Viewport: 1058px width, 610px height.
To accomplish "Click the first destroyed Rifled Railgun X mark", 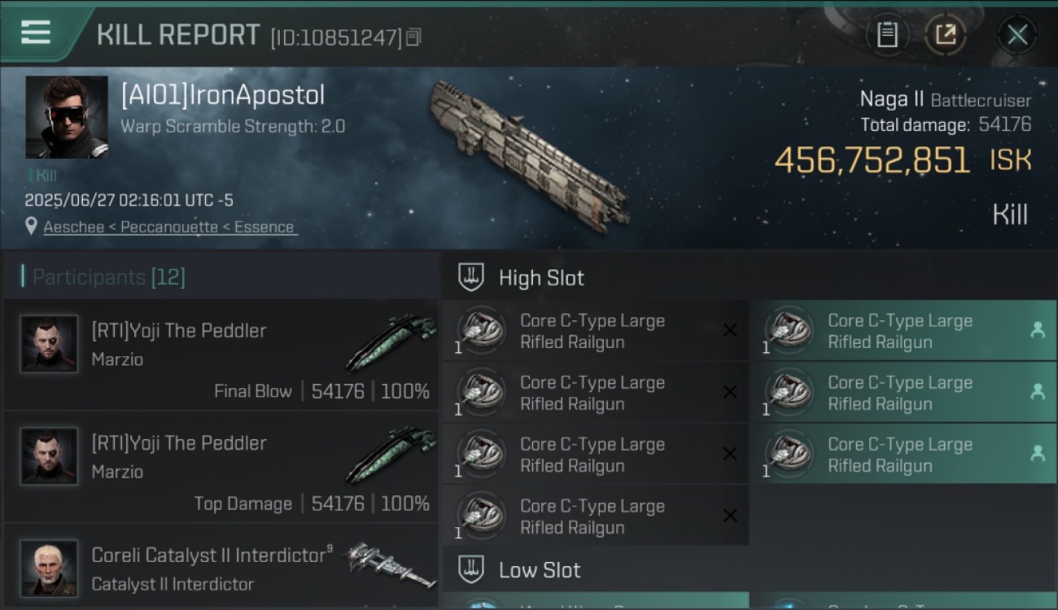I will (x=730, y=330).
